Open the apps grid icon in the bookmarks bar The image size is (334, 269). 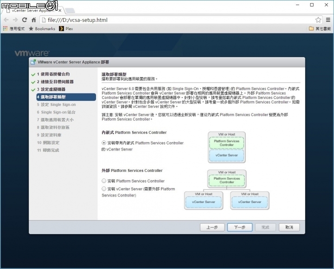coord(5,29)
